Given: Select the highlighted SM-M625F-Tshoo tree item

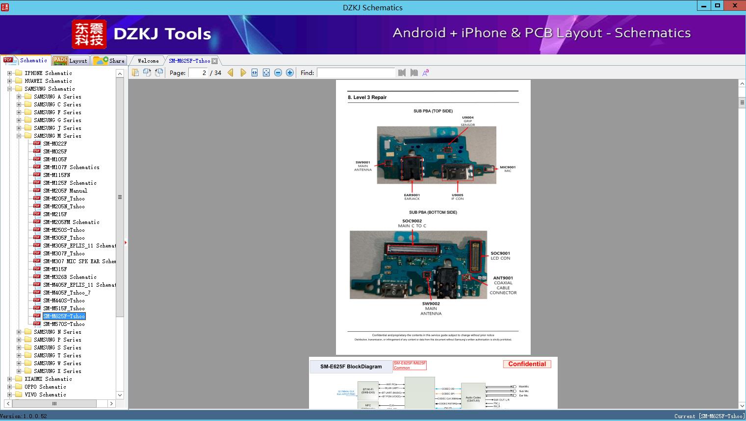Looking at the screenshot, I should pyautogui.click(x=64, y=316).
